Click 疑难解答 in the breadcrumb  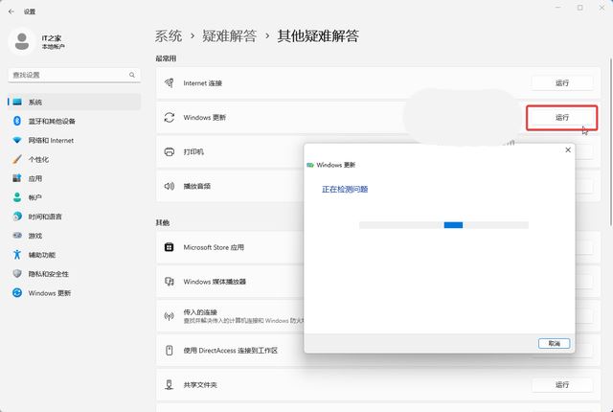229,35
